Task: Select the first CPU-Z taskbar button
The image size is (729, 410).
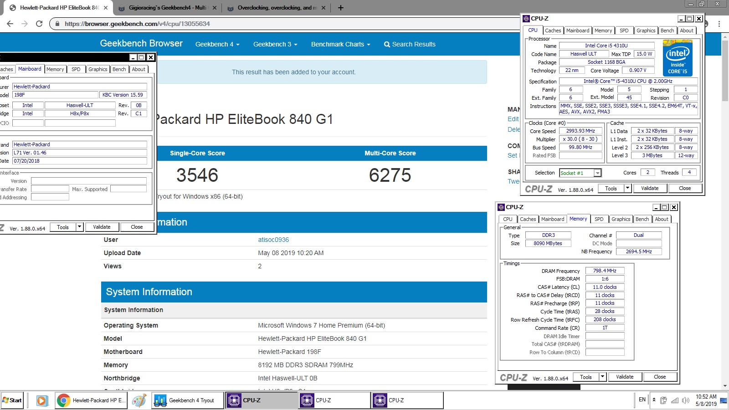Action: 262,400
